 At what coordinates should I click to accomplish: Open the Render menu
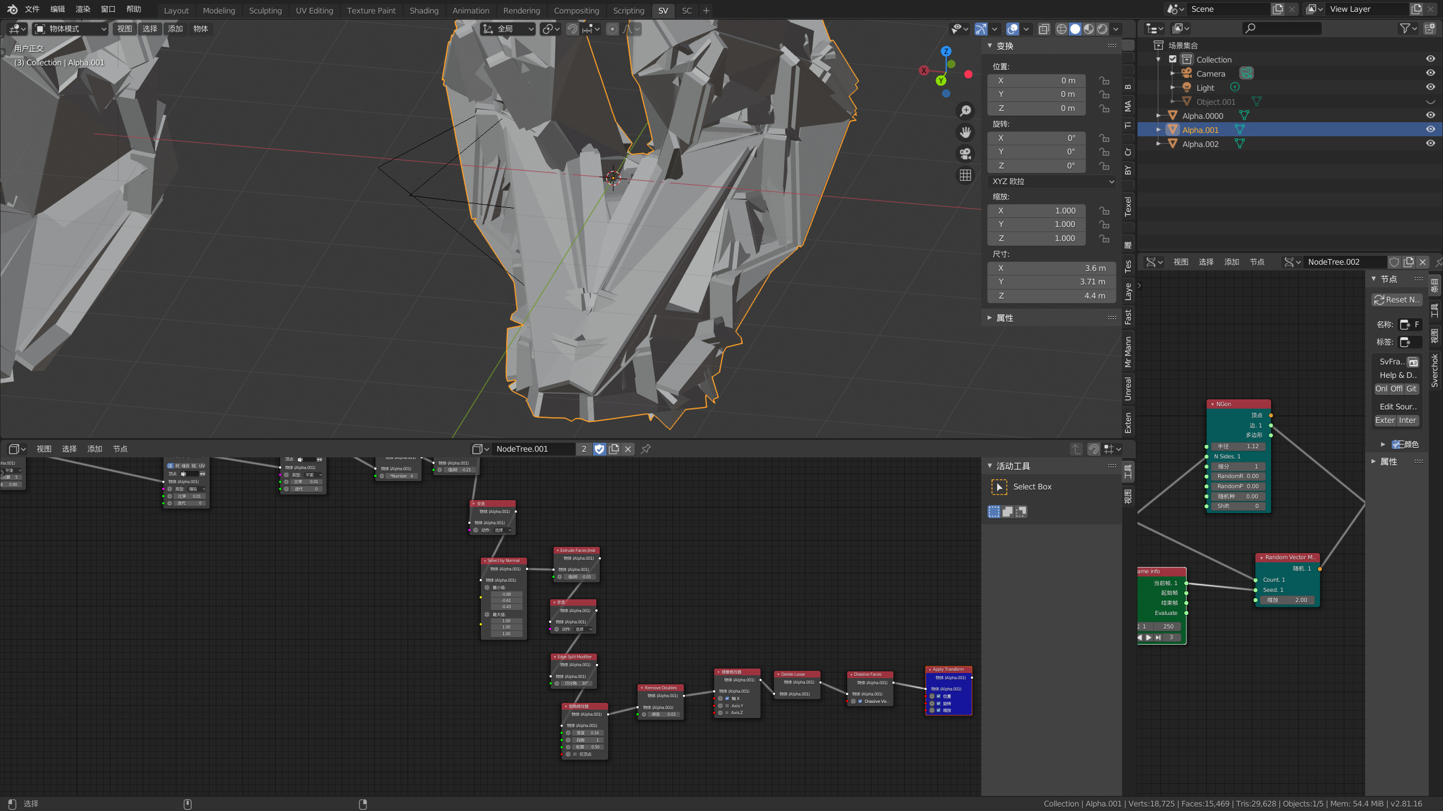[x=83, y=10]
